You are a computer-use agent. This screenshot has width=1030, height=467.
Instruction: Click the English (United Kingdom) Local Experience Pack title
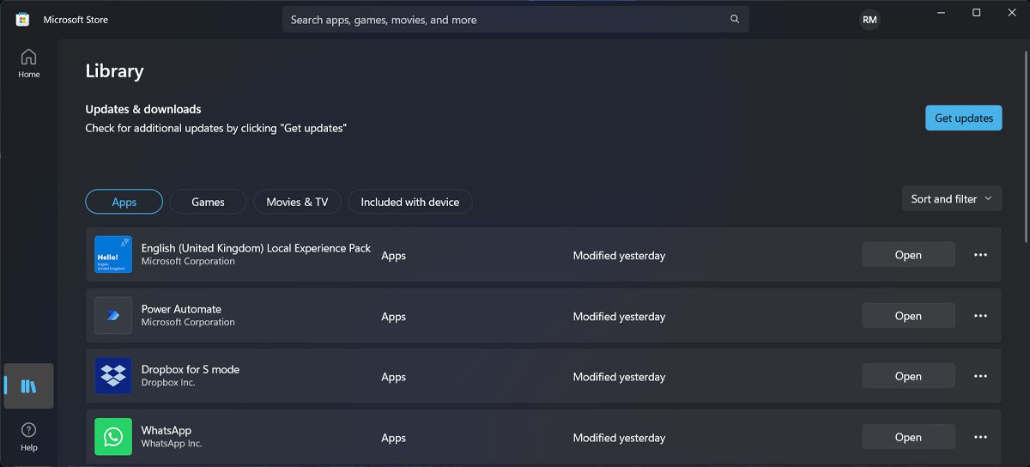pos(256,248)
